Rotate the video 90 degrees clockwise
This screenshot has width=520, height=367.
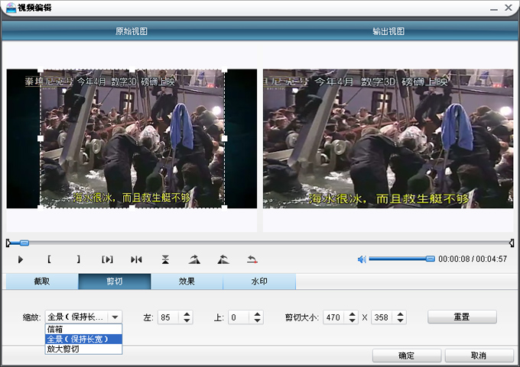pyautogui.click(x=194, y=259)
